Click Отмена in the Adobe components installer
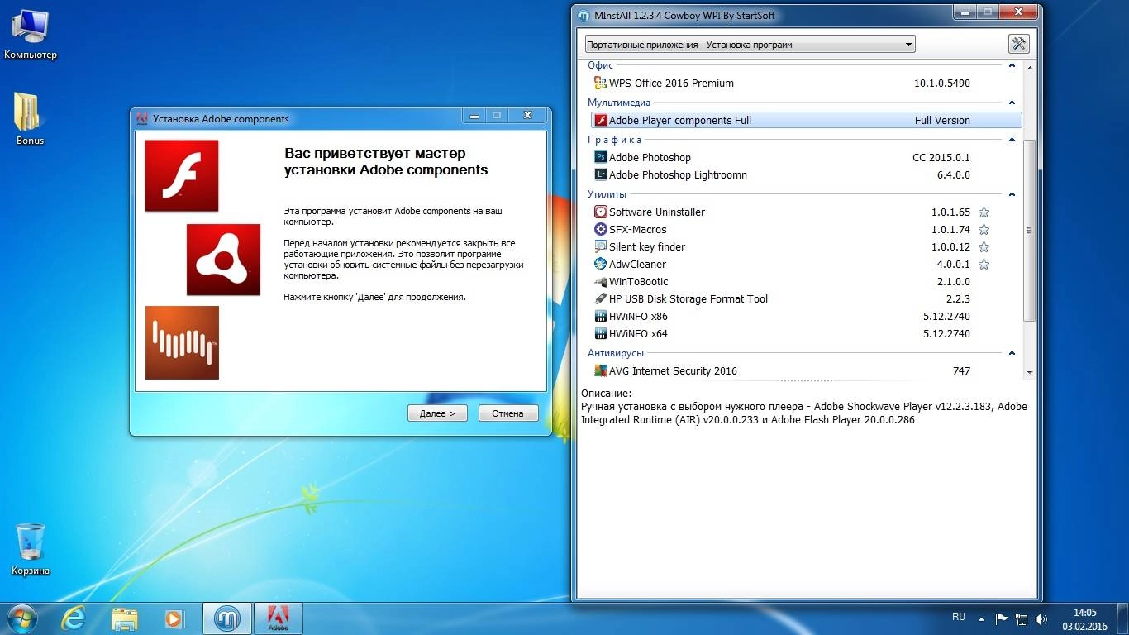Viewport: 1129px width, 635px height. [508, 413]
